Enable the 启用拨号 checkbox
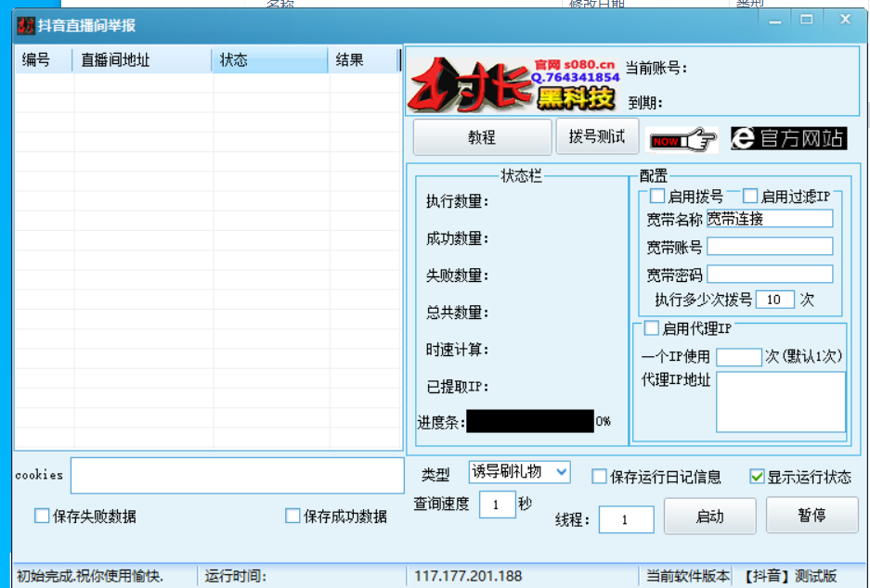 pos(657,196)
